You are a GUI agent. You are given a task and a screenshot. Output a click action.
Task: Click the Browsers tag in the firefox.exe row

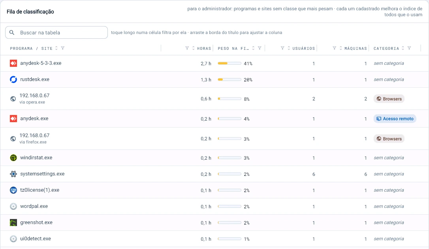point(389,139)
